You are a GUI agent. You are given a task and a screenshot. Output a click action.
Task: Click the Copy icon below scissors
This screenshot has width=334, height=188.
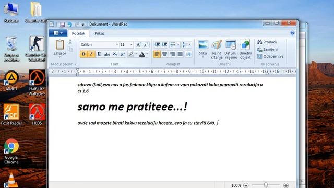coord(70,49)
